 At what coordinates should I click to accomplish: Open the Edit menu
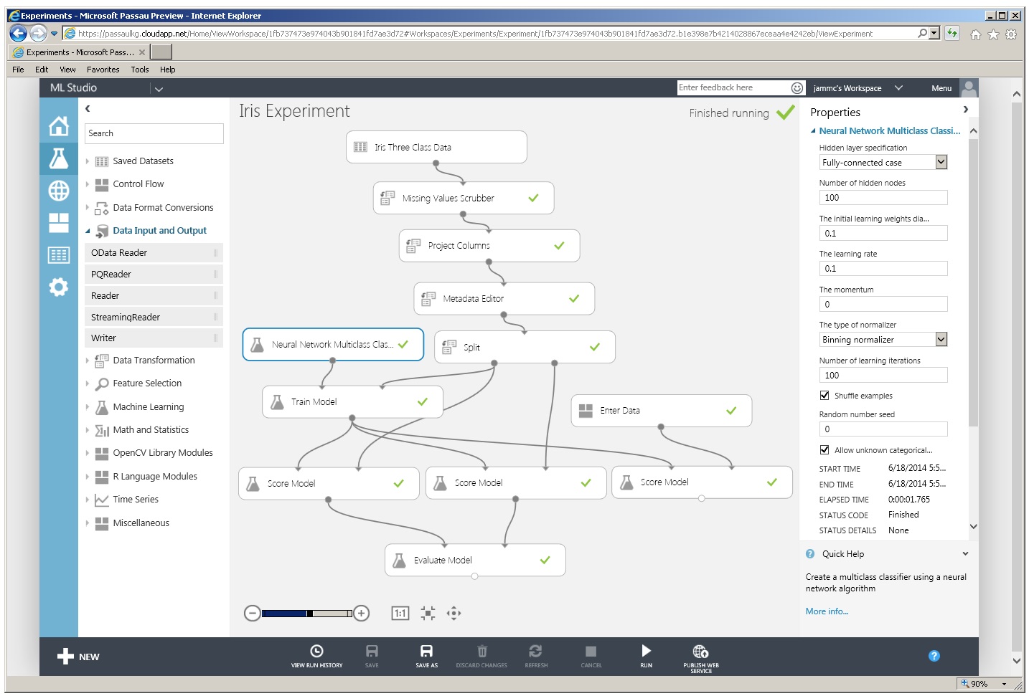(x=42, y=70)
